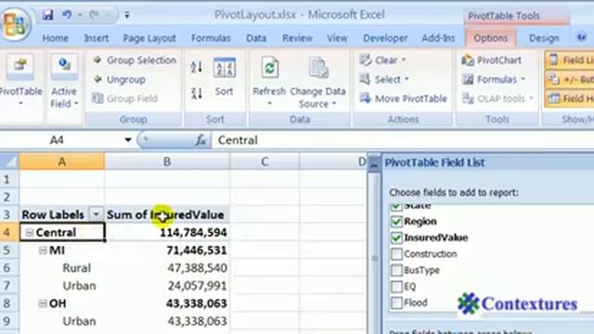Select column C header

point(265,161)
